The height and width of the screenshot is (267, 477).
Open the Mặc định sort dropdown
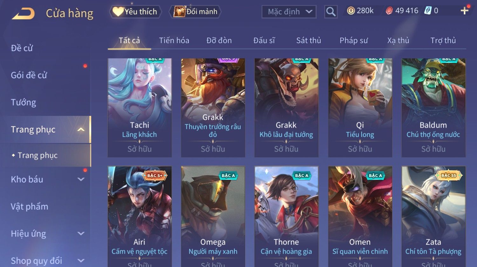click(x=289, y=12)
